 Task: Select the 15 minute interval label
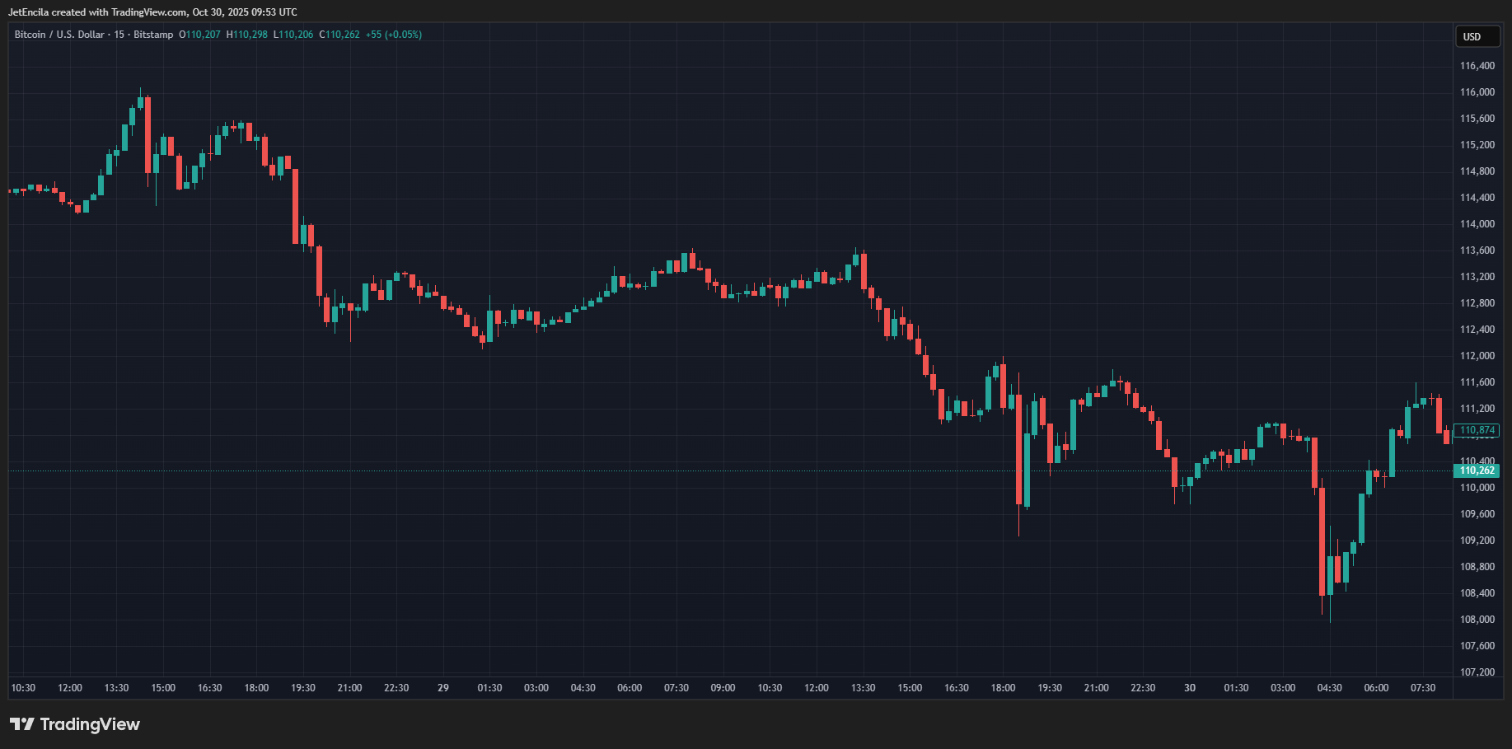119,35
